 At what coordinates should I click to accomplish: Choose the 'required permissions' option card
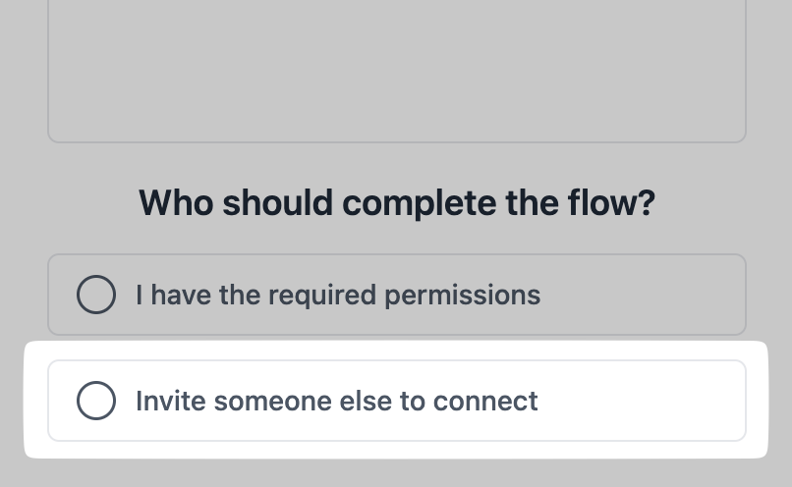[397, 295]
